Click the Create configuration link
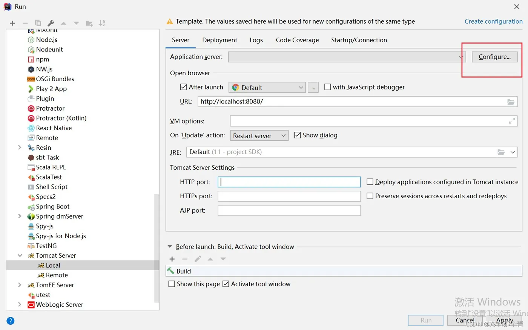The width and height of the screenshot is (528, 330). pyautogui.click(x=493, y=21)
